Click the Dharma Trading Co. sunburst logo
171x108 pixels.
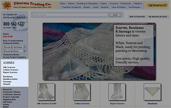(x=7, y=5)
